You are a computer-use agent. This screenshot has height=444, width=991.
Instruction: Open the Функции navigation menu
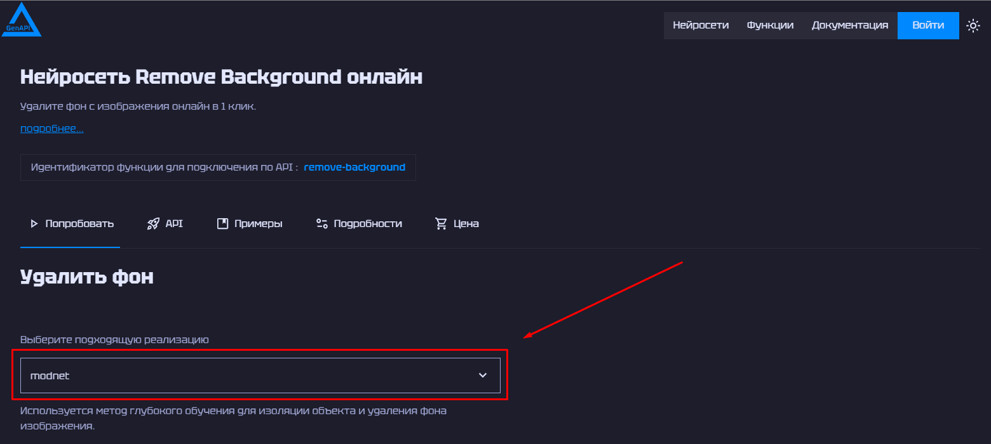click(770, 25)
